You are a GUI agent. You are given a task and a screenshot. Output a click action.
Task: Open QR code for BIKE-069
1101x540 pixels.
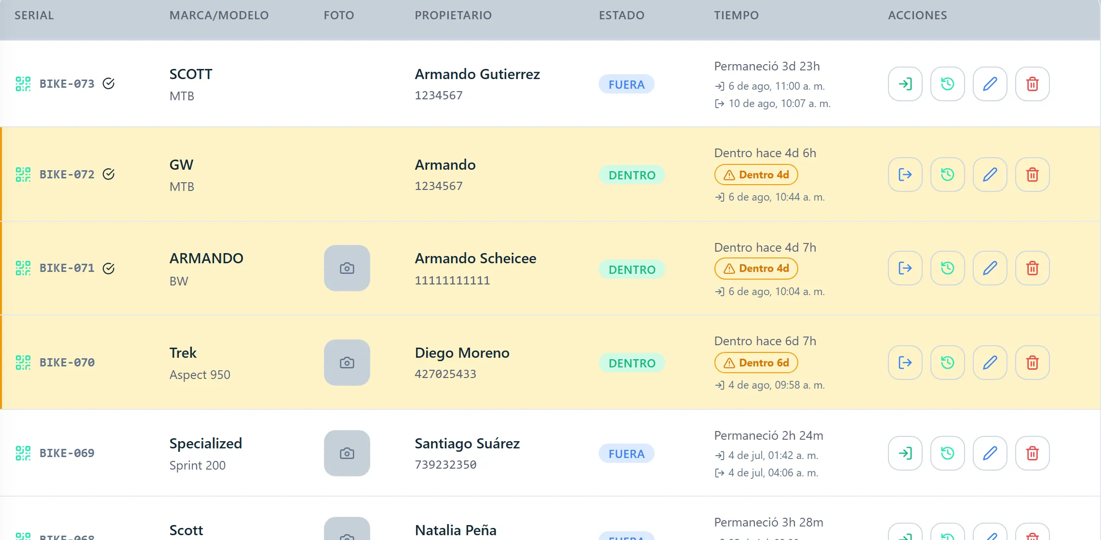click(23, 453)
